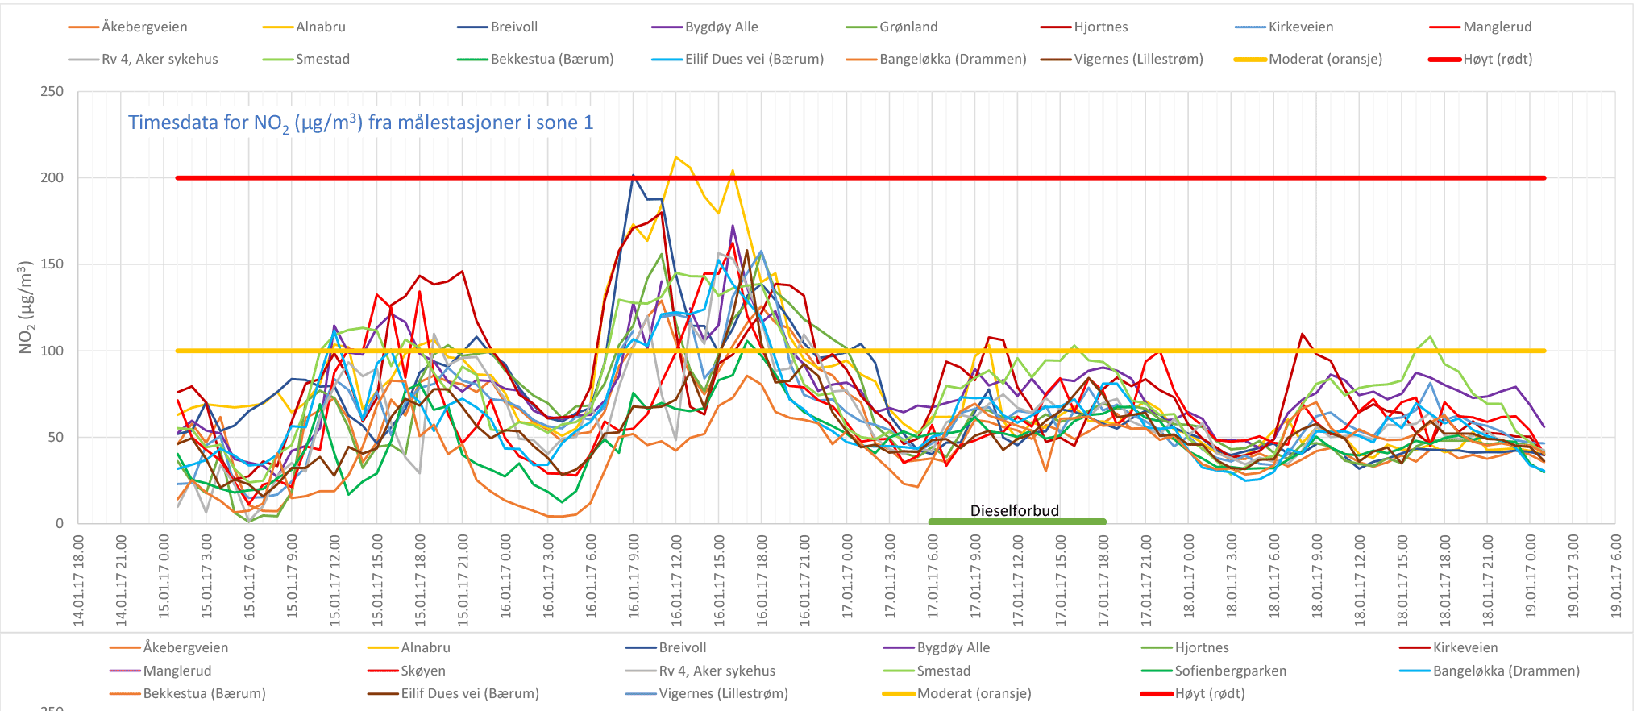Select 'Eilif Dues vei (Bærum)' in lower legend
The width and height of the screenshot is (1637, 711).
pyautogui.click(x=470, y=693)
